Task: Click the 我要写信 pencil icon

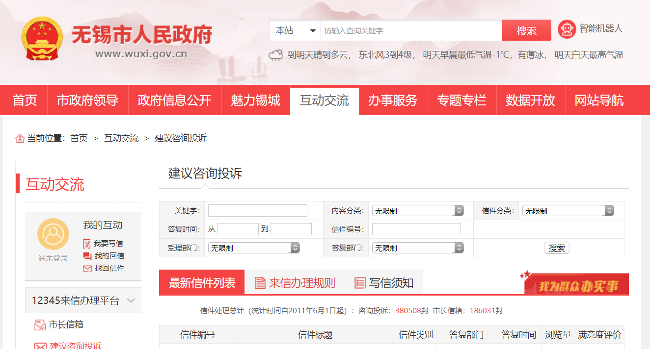Action: (87, 244)
